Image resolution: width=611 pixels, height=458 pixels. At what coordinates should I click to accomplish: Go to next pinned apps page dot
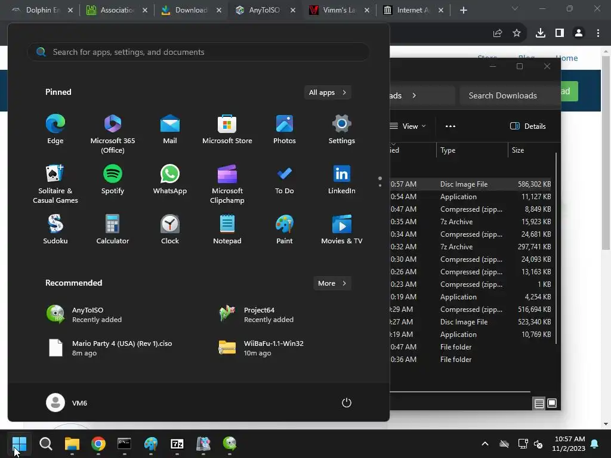point(380,185)
